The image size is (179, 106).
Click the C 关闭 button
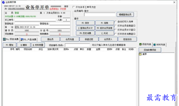pyautogui.click(x=105, y=33)
